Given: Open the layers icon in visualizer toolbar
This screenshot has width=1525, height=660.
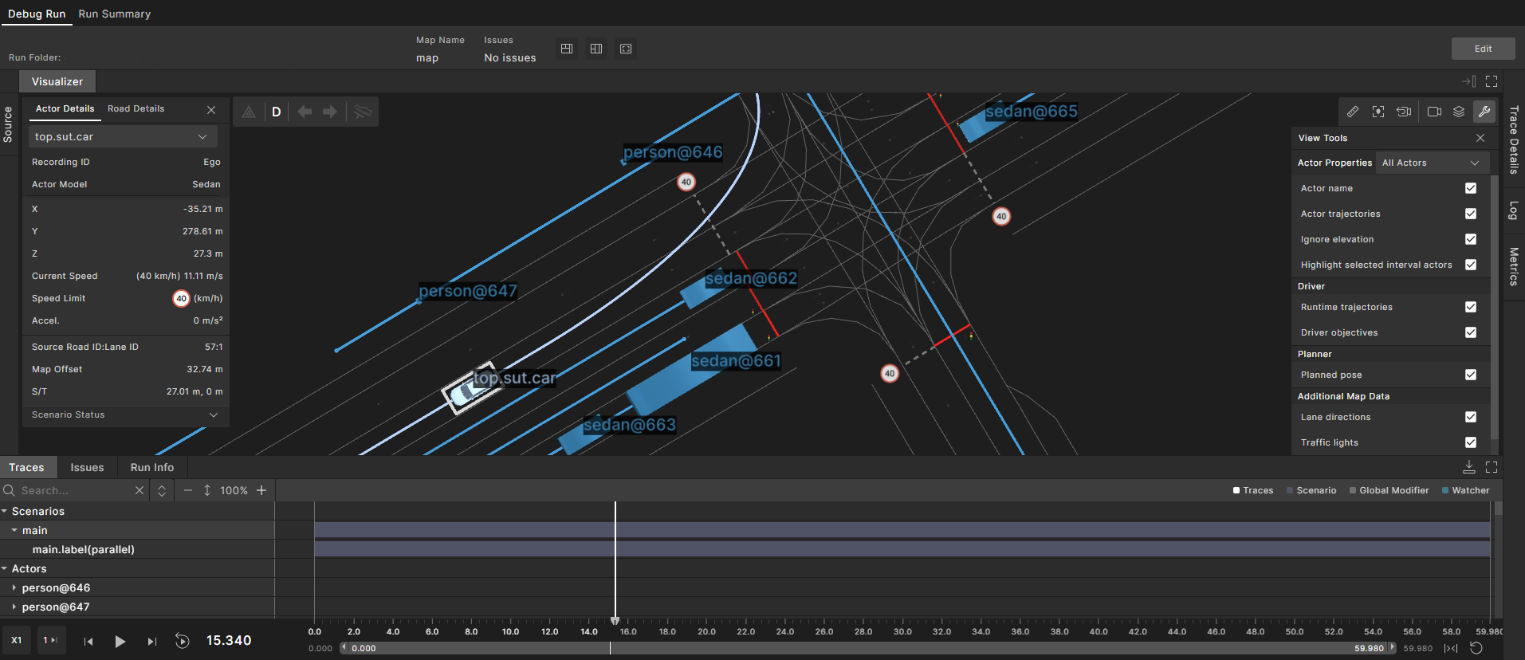Looking at the screenshot, I should coord(1459,112).
